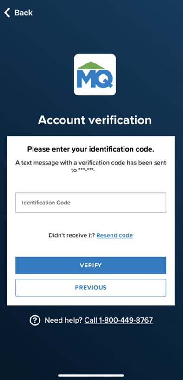Tap the home indicator bar at the bottom

coord(91,376)
